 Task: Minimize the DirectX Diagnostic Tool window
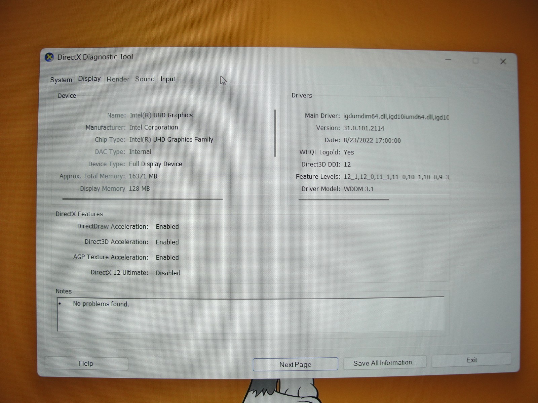[x=448, y=60]
